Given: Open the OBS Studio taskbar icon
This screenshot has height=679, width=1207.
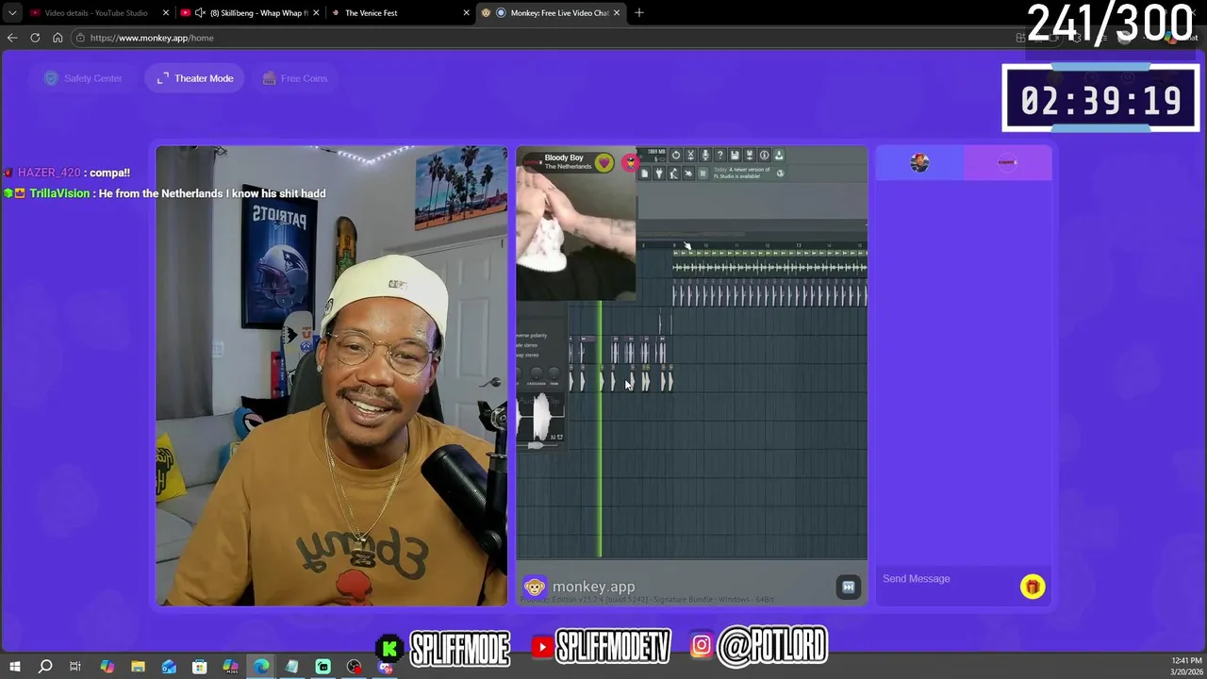Looking at the screenshot, I should 354,667.
